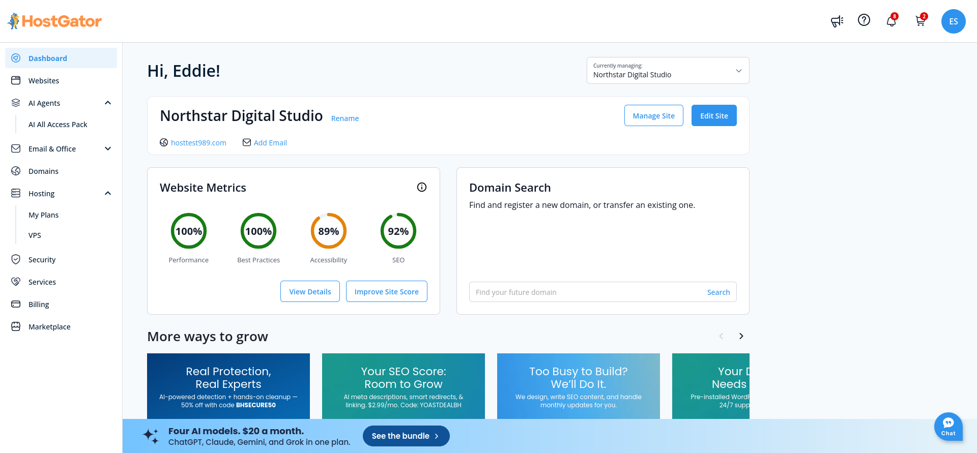Open the hosttest989.com link

point(198,143)
